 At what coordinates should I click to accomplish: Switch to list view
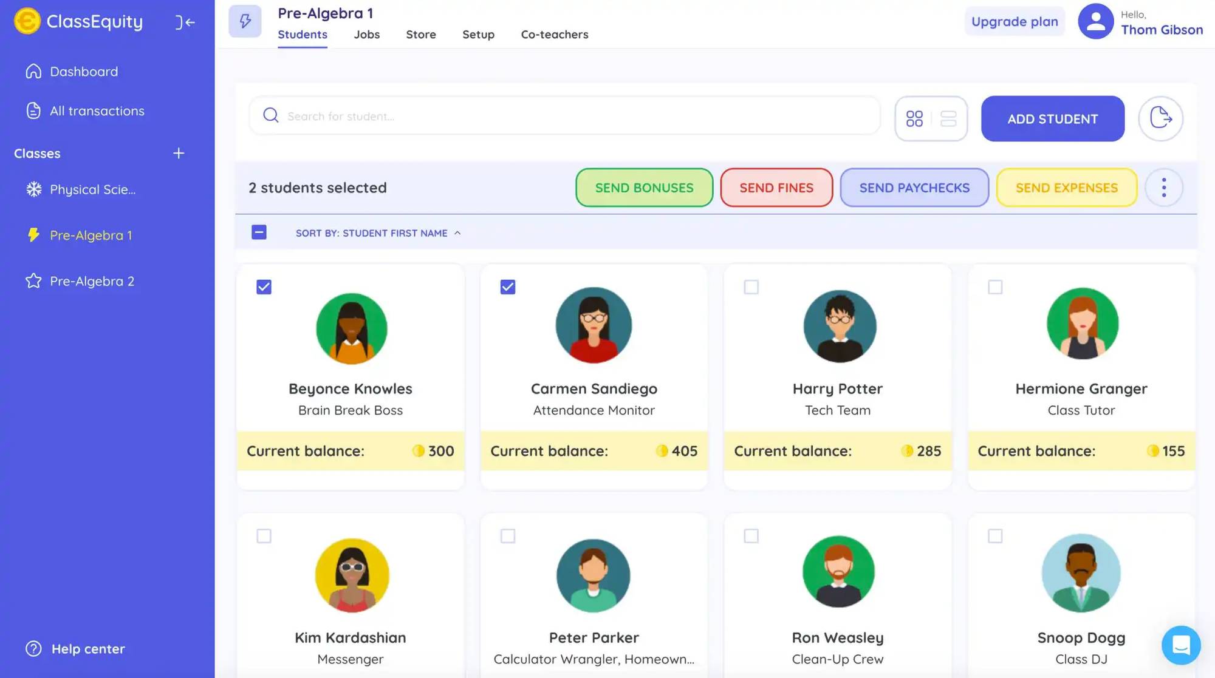coord(948,118)
